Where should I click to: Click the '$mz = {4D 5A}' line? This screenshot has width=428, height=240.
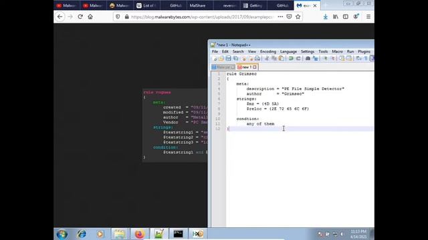click(263, 104)
